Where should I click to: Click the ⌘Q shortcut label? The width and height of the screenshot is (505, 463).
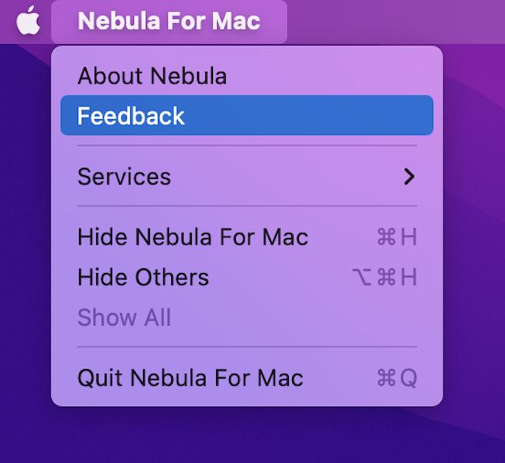tap(397, 378)
